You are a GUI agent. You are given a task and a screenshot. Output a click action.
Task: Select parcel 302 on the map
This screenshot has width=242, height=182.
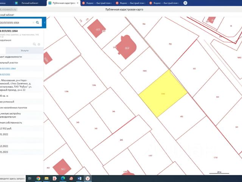click(194, 69)
